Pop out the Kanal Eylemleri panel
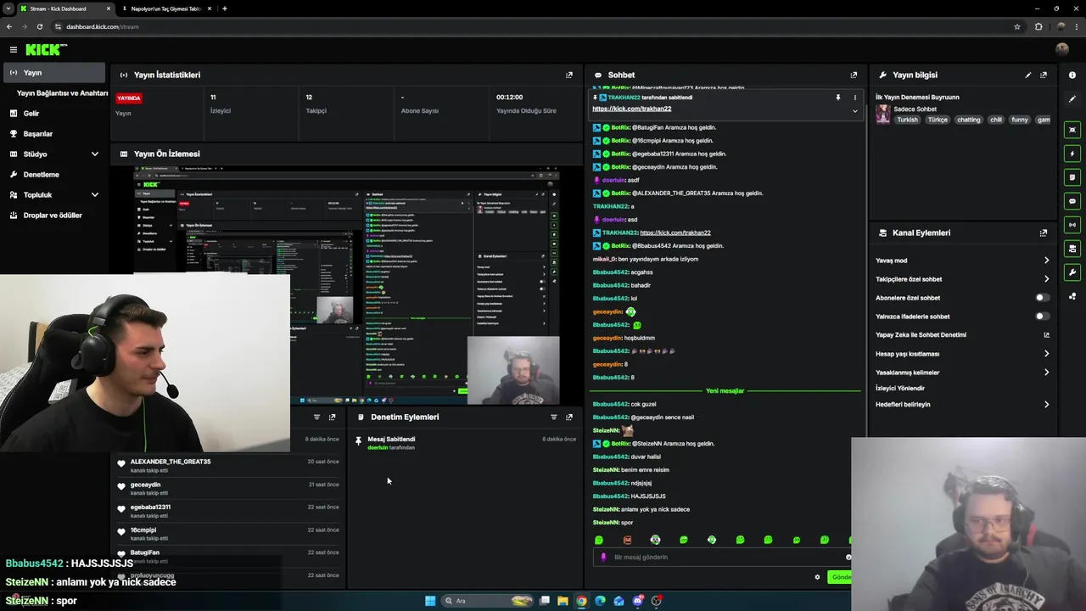 tap(1044, 233)
